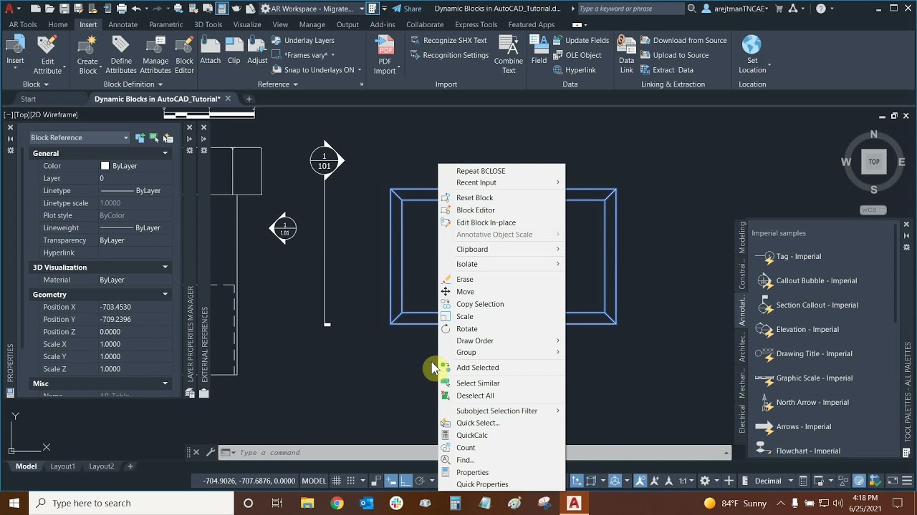917x515 pixels.
Task: Open the Clipboard submenu
Action: 501,249
